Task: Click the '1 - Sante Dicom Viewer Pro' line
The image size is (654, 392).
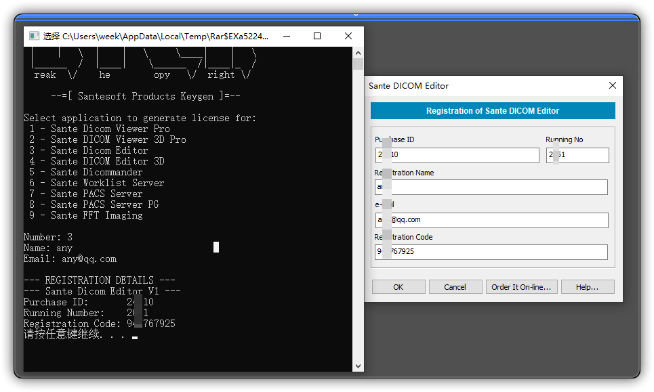Action: point(100,129)
